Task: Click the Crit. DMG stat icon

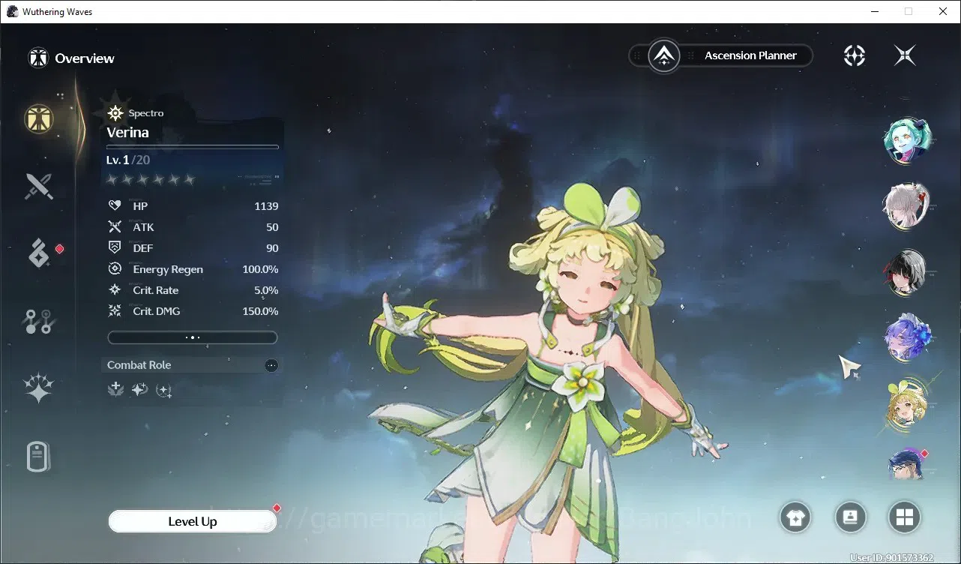Action: [115, 310]
